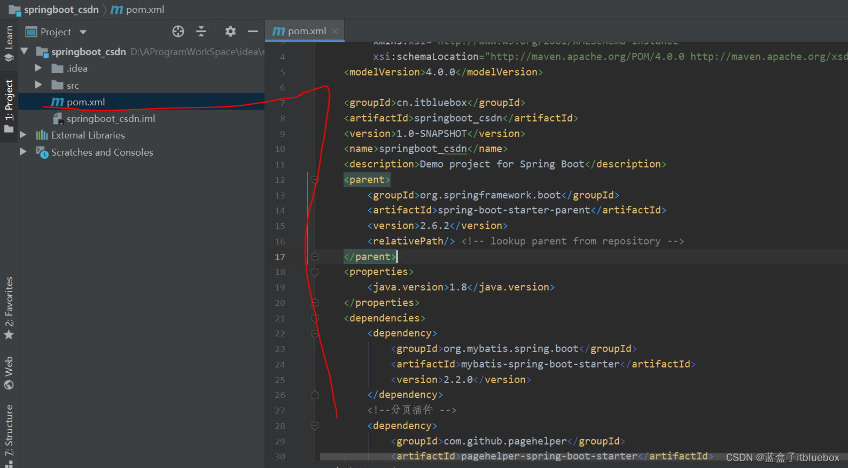Viewport: 848px width, 468px height.
Task: Click the Scratches and Consoles icon
Action: [x=42, y=152]
